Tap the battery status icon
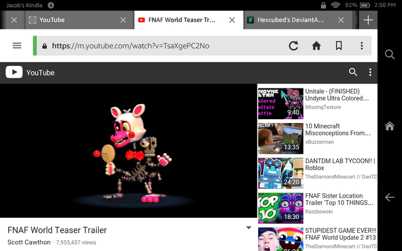Viewport: 402px width, 251px height. [364, 5]
